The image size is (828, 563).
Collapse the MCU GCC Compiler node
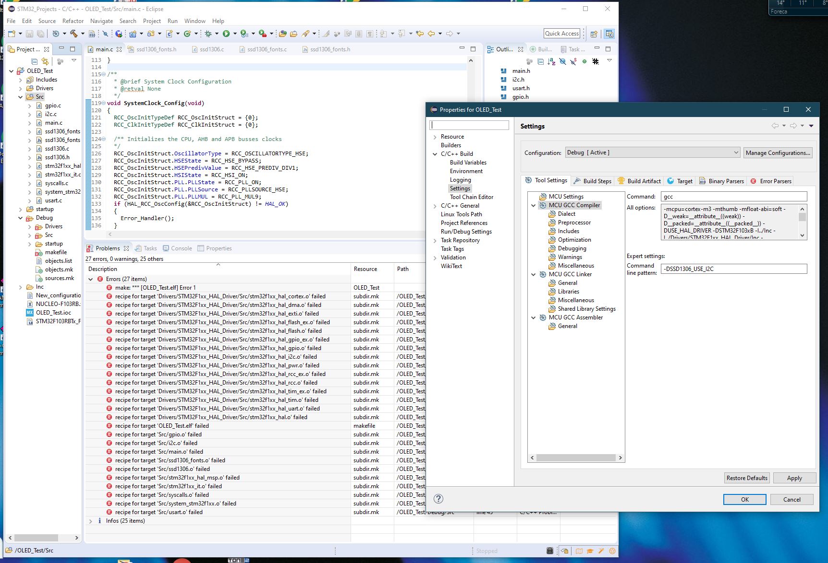[533, 205]
